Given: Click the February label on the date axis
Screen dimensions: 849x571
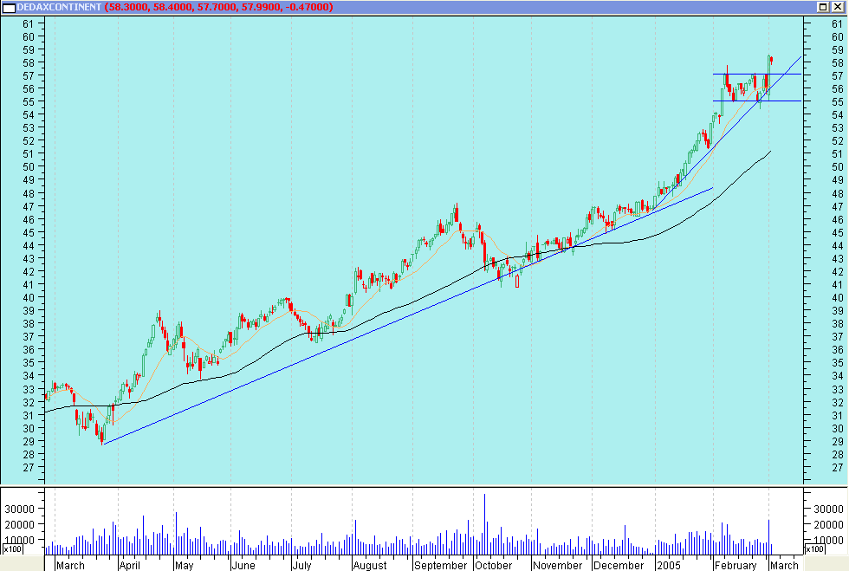Looking at the screenshot, I should [x=736, y=565].
